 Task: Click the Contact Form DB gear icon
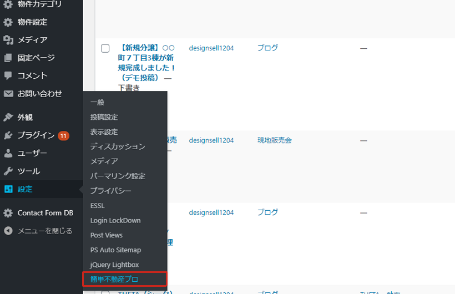tap(8, 213)
